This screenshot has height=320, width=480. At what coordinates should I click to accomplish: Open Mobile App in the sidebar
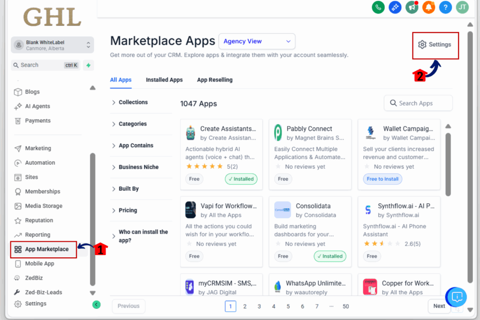point(34,263)
